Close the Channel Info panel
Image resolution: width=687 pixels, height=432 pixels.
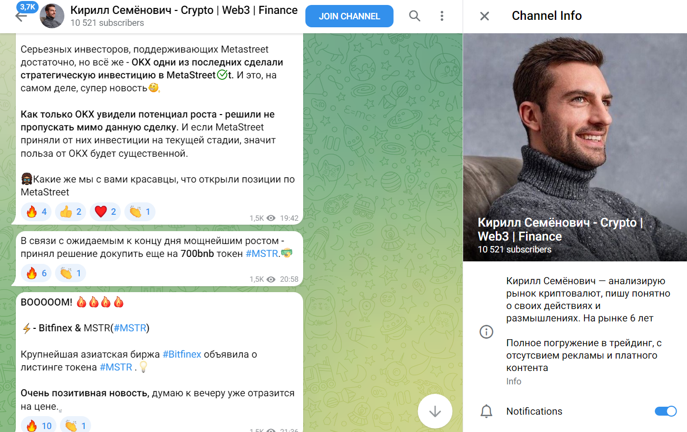[484, 16]
